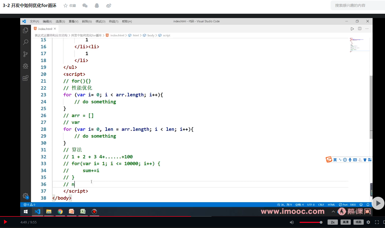Screen dimensions: 385x228
Task: Toggle the Sogou 英 language mode
Action: [x=335, y=160]
